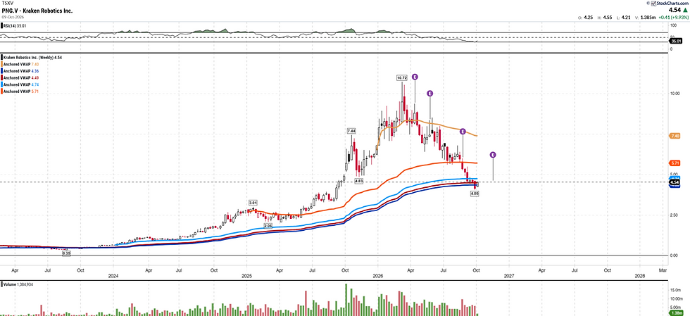Image resolution: width=690 pixels, height=316 pixels.
Task: Click the light blue swatch for Anchored VWAP 4.74
Action: tap(1, 84)
